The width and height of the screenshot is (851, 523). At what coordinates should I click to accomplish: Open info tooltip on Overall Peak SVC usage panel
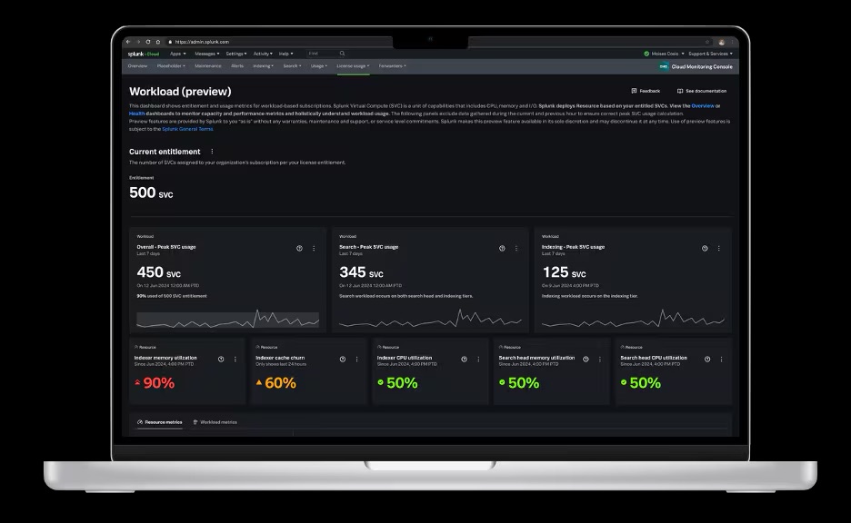tap(300, 248)
